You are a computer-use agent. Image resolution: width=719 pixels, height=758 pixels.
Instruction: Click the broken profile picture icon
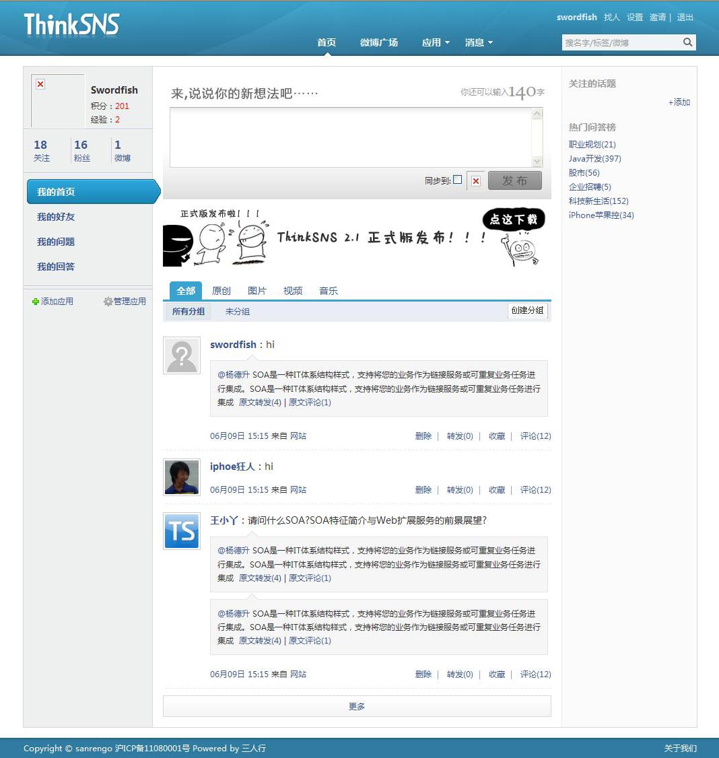click(40, 84)
